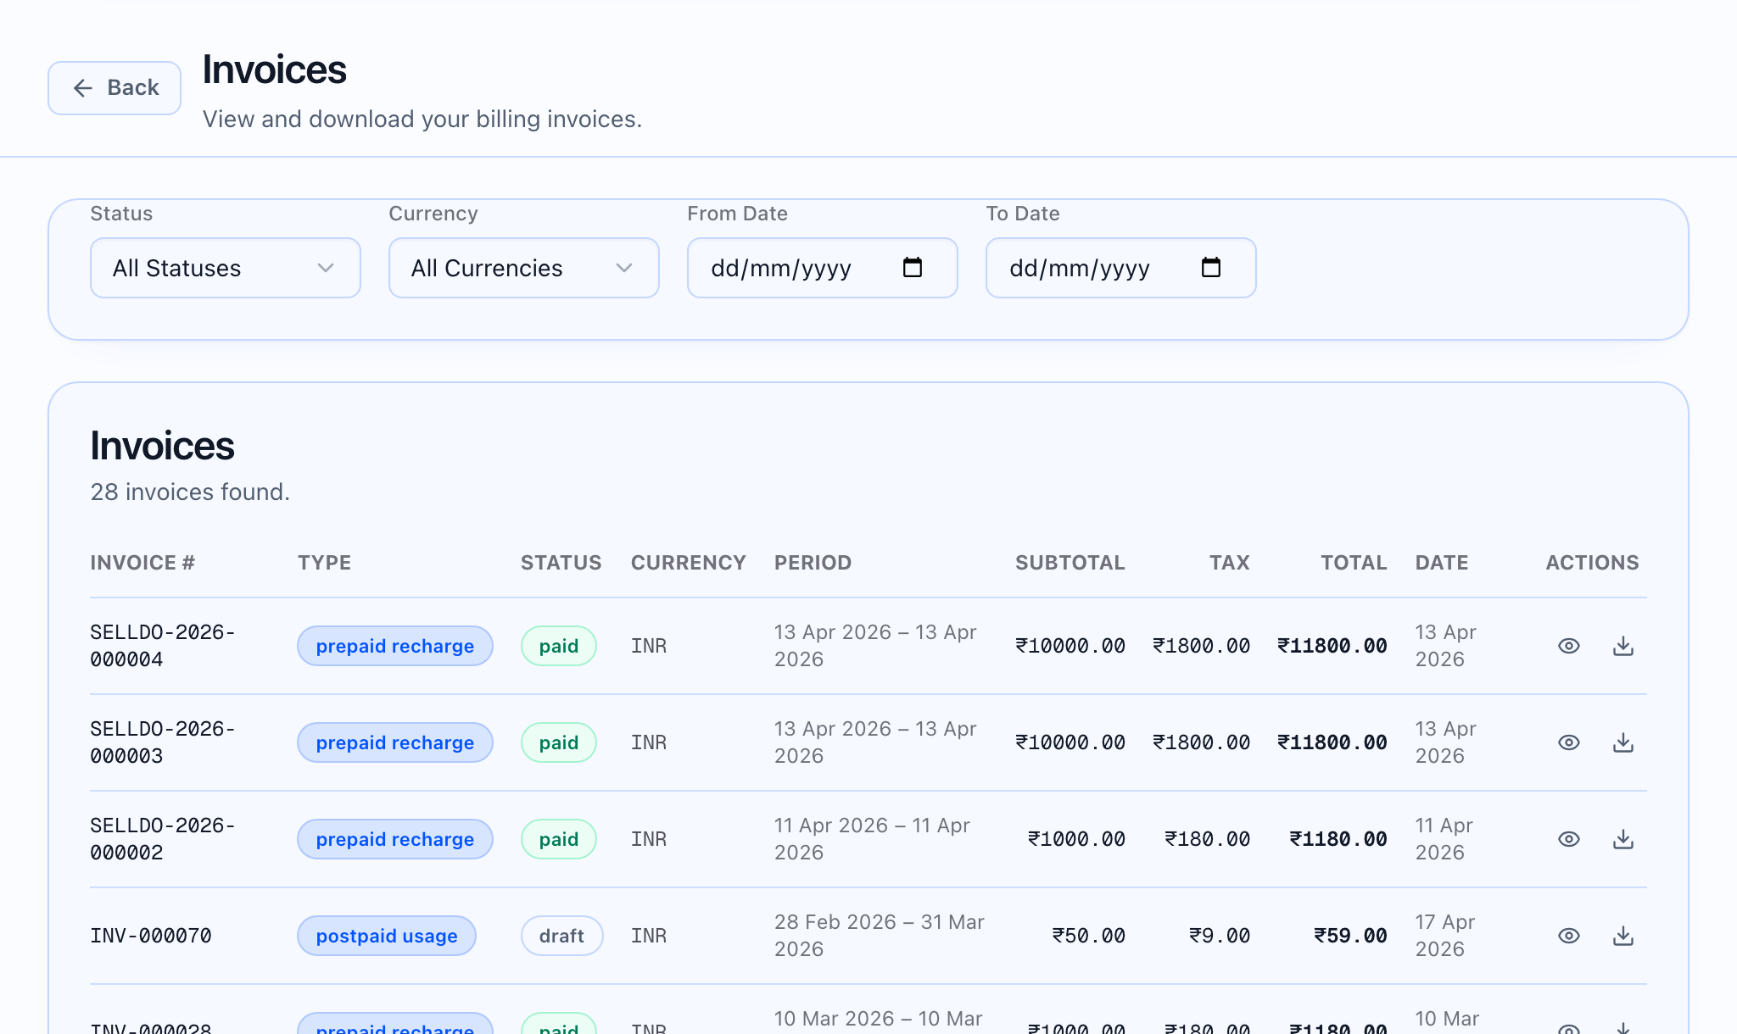Viewport: 1737px width, 1034px height.
Task: Click the INVOICE # column header
Action: (142, 563)
